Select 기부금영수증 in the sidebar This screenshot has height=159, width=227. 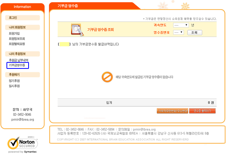pyautogui.click(x=17, y=65)
